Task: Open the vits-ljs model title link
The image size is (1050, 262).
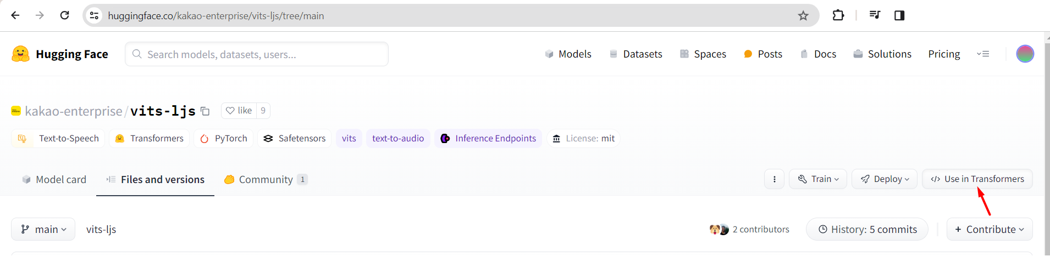Action: (x=163, y=111)
